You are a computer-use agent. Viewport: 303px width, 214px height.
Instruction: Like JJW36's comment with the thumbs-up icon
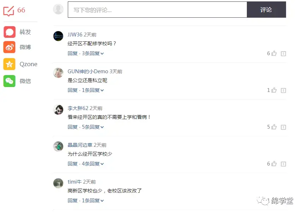click(274, 53)
